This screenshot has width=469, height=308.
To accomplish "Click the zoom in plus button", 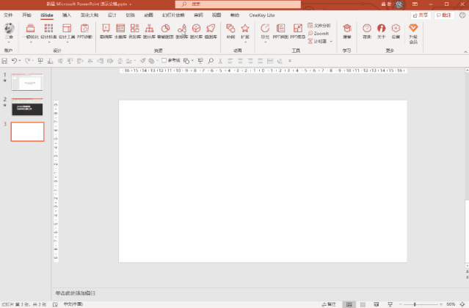I will click(x=441, y=304).
